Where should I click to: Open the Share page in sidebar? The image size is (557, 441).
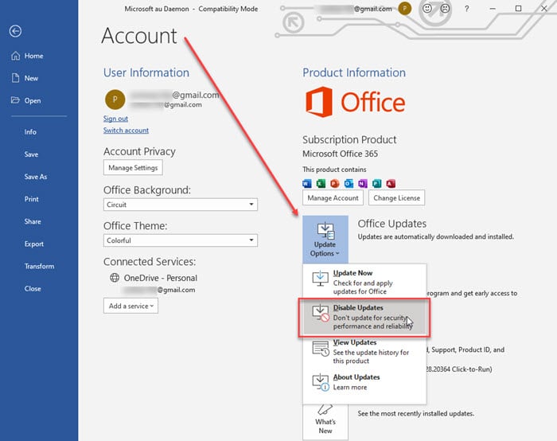[x=33, y=221]
